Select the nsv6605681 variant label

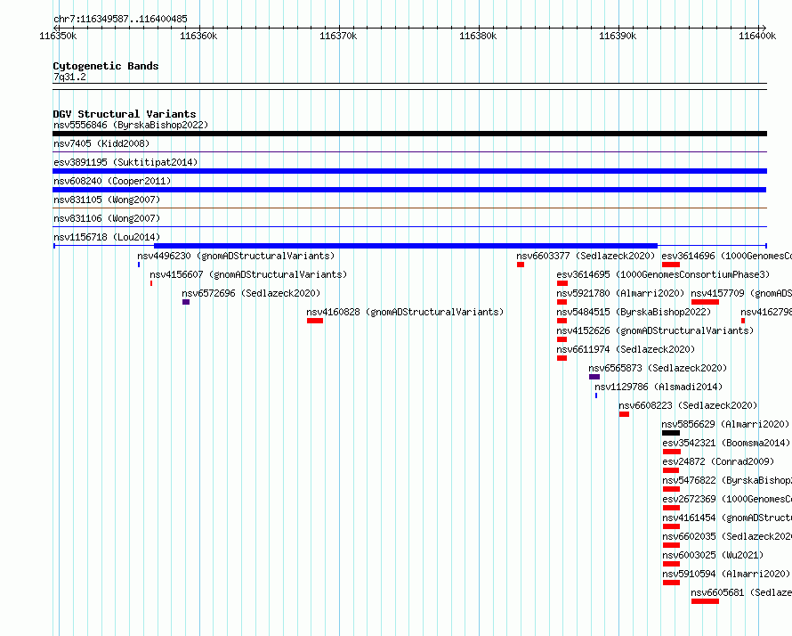coord(741,592)
